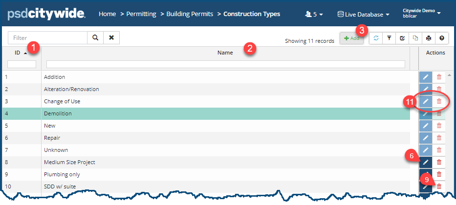
Task: Open the users count dropdown
Action: [314, 15]
